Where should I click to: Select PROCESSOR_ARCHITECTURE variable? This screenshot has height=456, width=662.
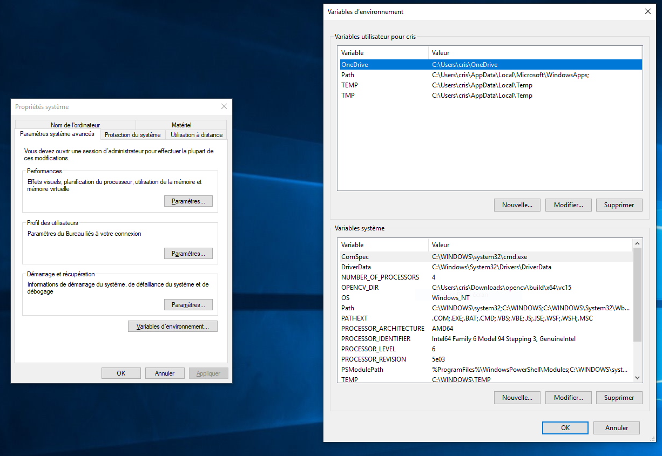(x=486, y=329)
